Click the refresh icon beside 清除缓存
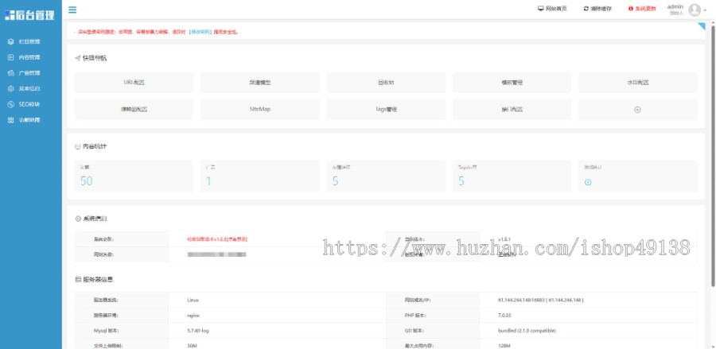The height and width of the screenshot is (349, 716). [586, 9]
